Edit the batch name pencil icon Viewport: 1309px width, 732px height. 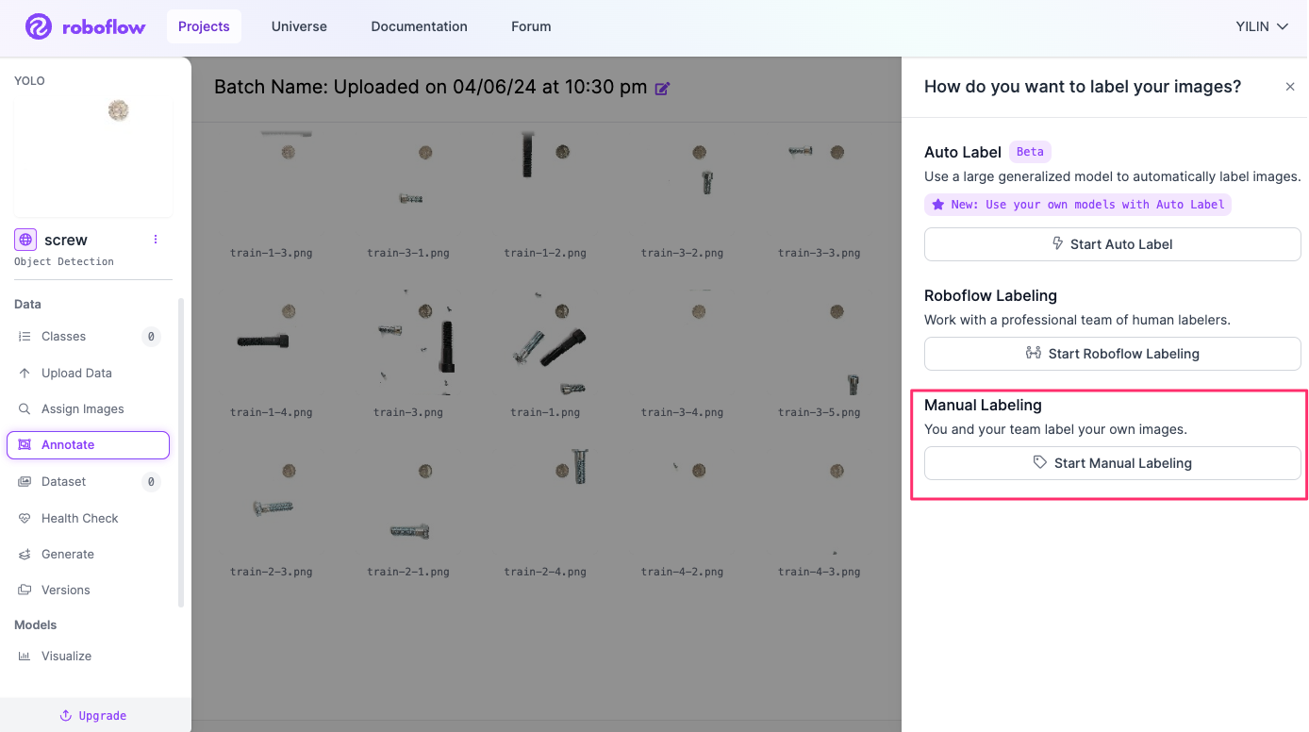(662, 89)
